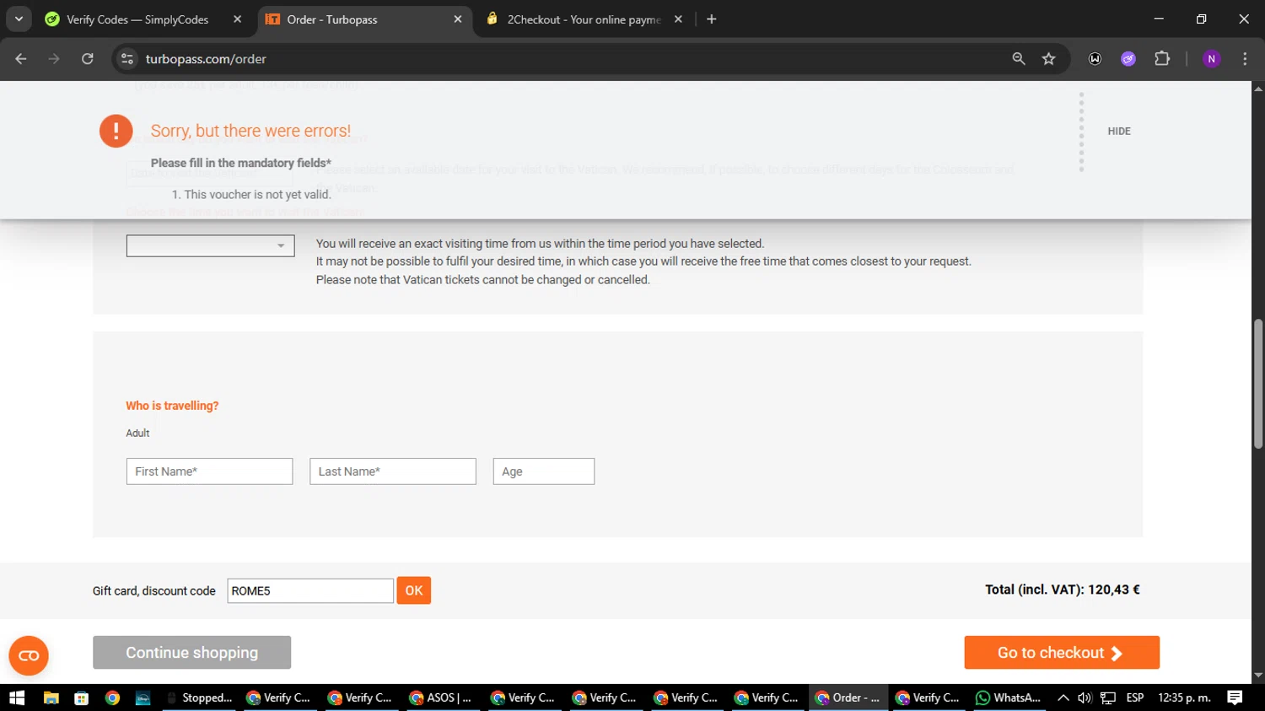Open Microsoft Store from taskbar
This screenshot has height=711, width=1265.
[81, 698]
